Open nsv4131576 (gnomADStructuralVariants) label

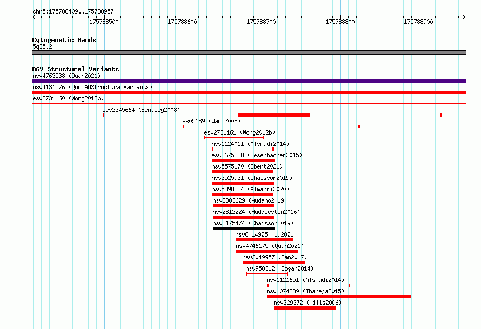point(92,87)
